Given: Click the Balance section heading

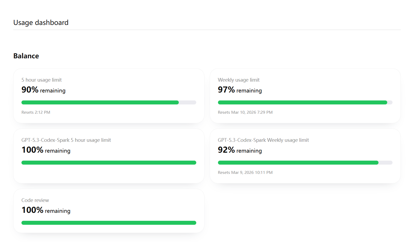Looking at the screenshot, I should pos(26,56).
